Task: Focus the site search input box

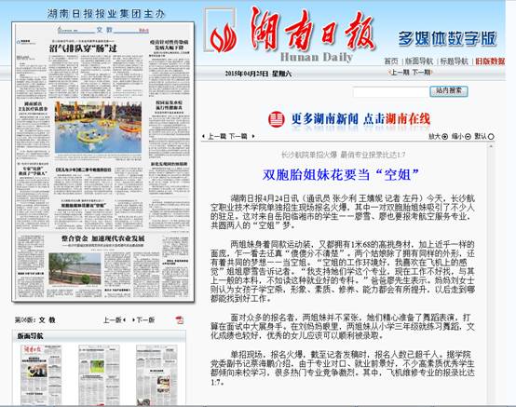Action: (390, 92)
